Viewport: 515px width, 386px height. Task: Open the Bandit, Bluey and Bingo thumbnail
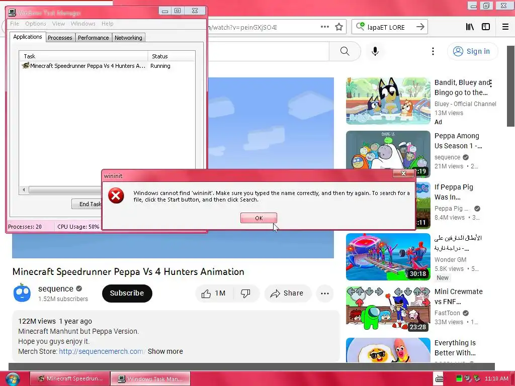(x=388, y=101)
